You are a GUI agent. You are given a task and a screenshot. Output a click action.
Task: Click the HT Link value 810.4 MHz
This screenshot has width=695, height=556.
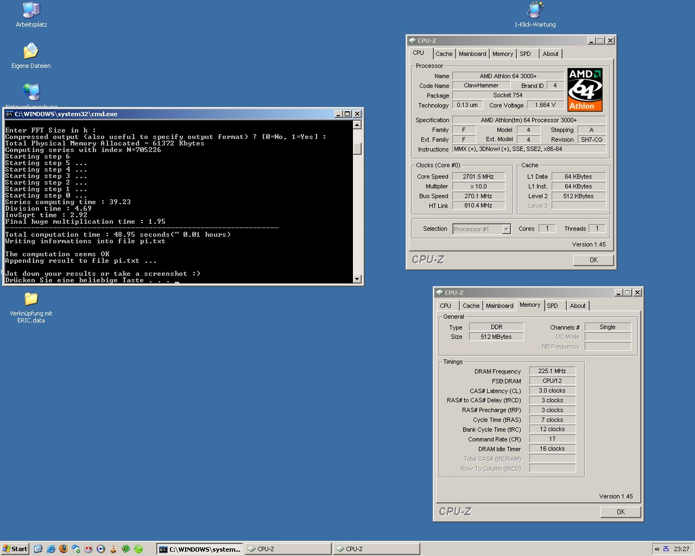pos(478,206)
